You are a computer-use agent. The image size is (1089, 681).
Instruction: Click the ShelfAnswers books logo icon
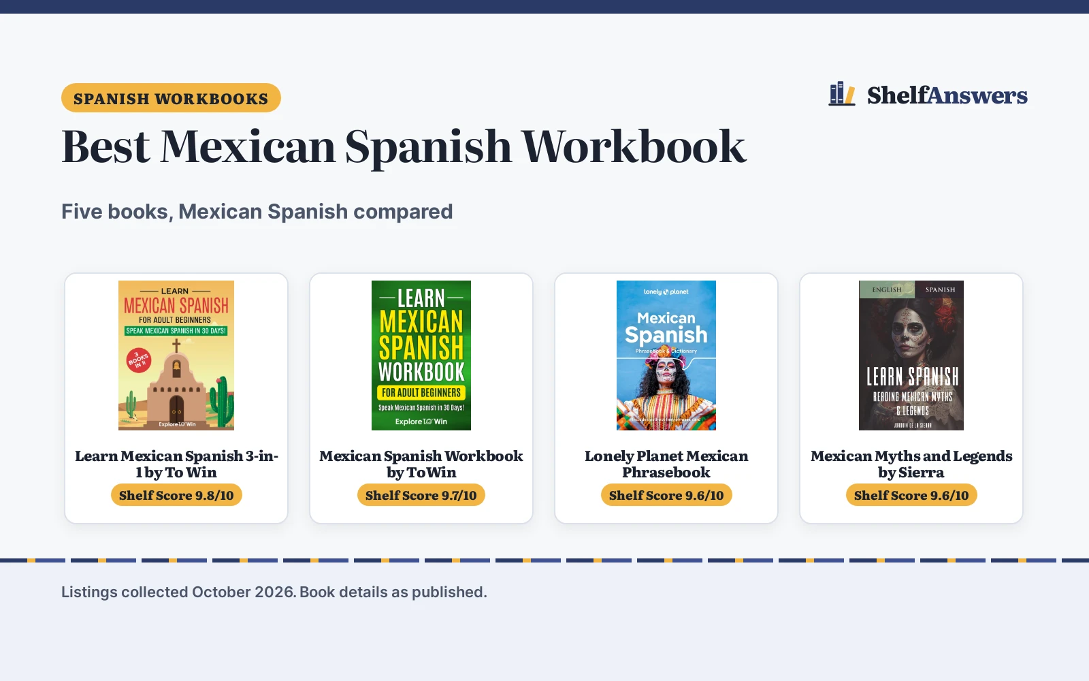click(842, 94)
